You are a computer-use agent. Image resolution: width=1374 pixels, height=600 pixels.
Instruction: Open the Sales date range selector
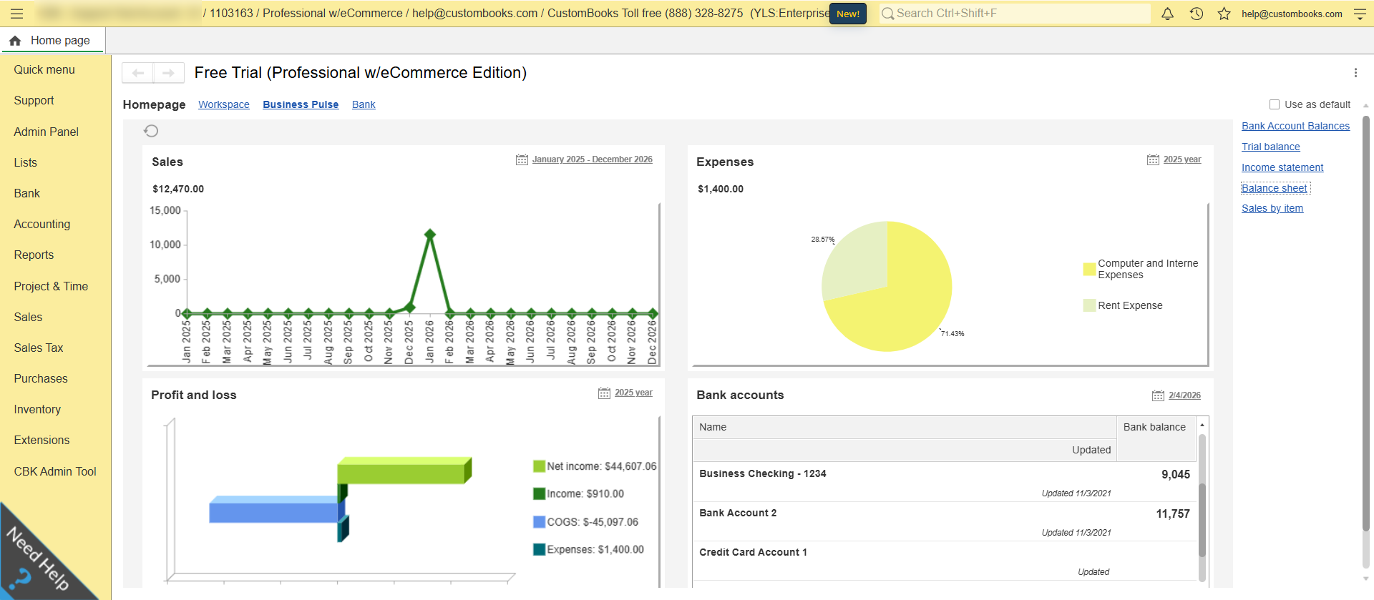click(x=591, y=159)
